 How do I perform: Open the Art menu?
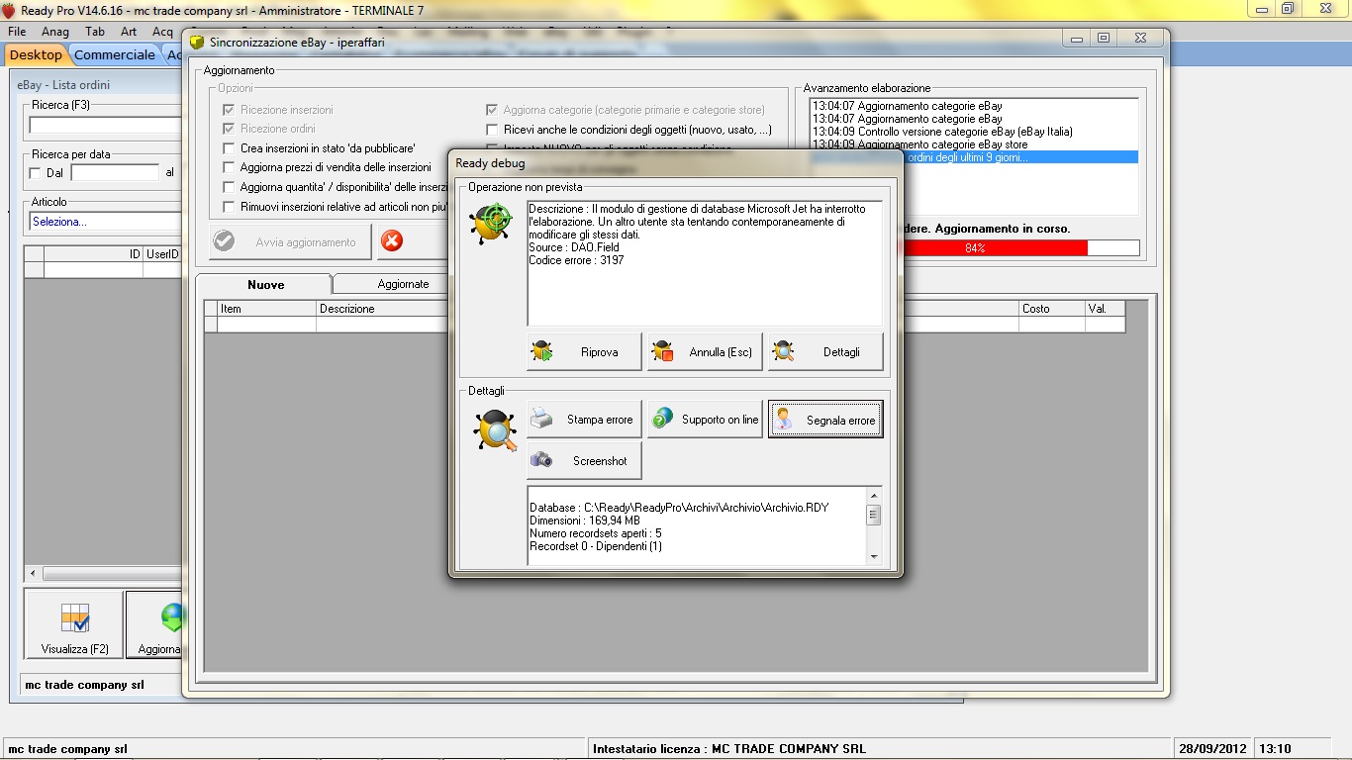click(129, 32)
